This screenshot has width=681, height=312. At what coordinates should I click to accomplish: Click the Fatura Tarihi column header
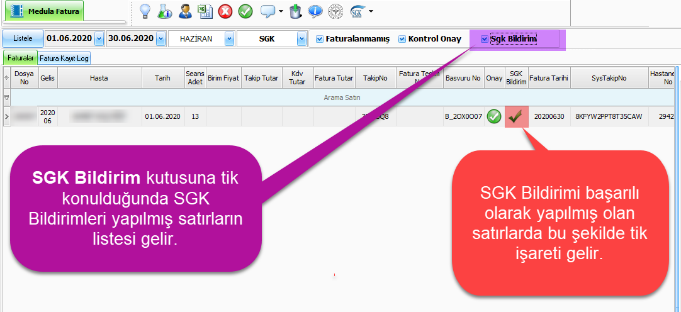549,78
